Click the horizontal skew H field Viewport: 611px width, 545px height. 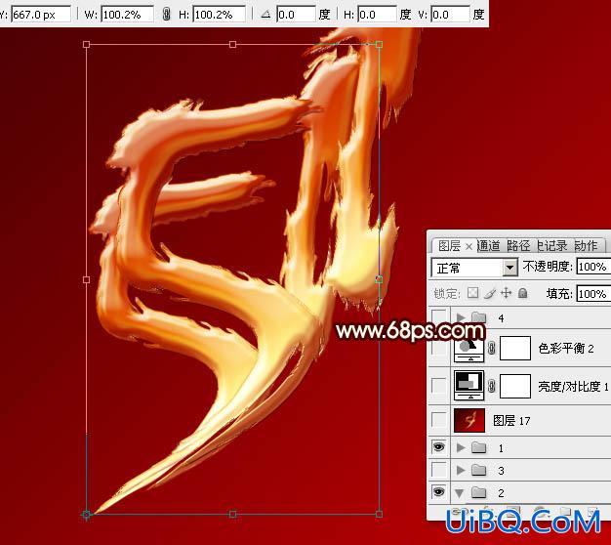point(377,15)
